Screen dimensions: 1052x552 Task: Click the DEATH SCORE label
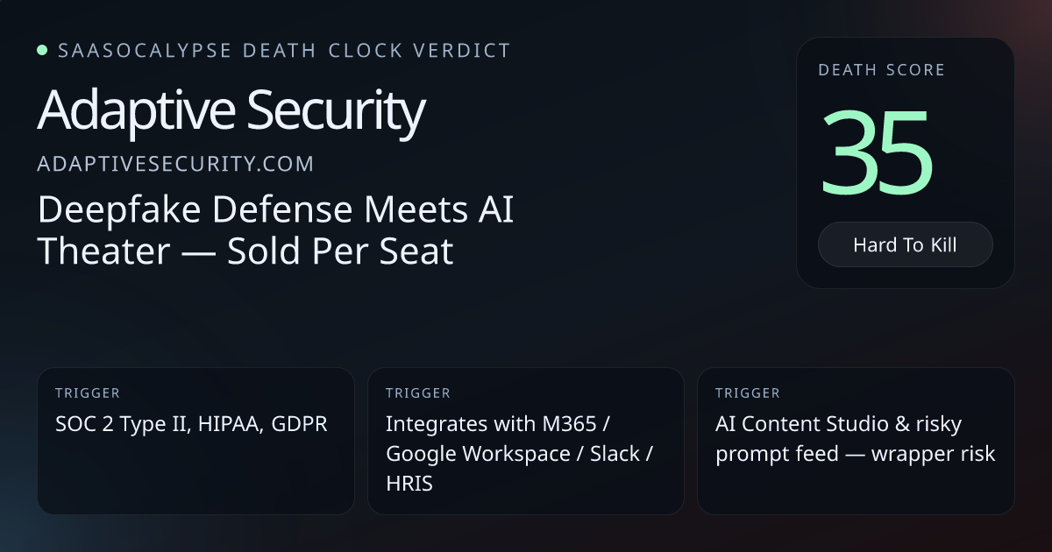coord(881,70)
